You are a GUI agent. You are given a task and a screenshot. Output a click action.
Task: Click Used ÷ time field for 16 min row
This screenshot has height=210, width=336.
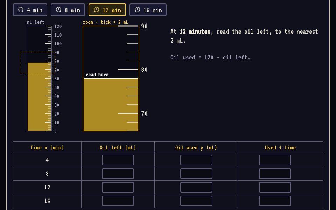pos(275,201)
